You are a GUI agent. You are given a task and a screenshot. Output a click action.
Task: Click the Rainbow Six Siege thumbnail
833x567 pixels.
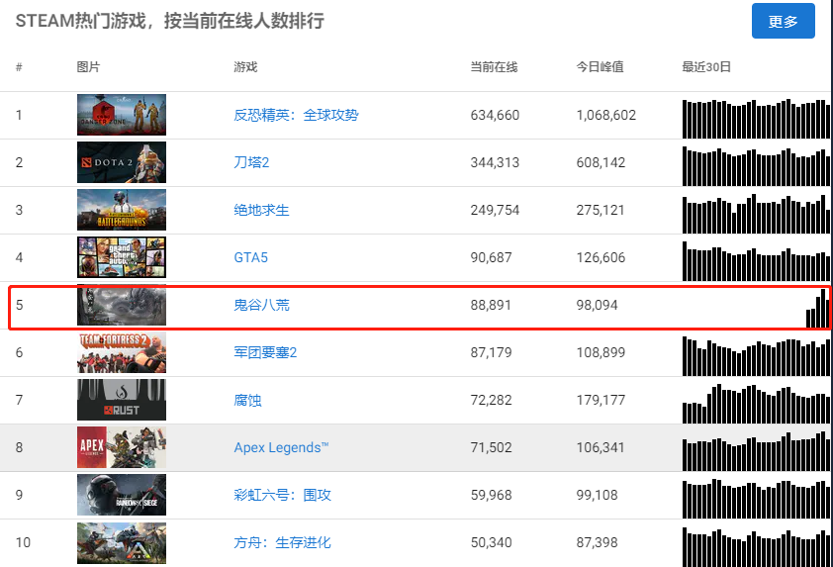pyautogui.click(x=122, y=495)
